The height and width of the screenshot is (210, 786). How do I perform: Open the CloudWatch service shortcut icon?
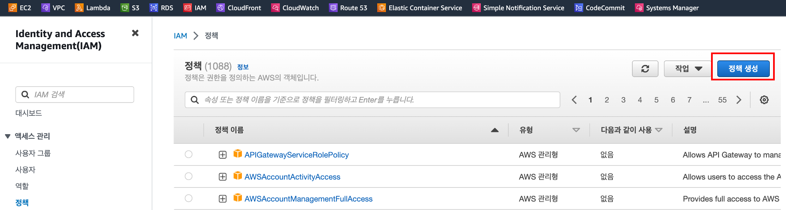pos(275,7)
